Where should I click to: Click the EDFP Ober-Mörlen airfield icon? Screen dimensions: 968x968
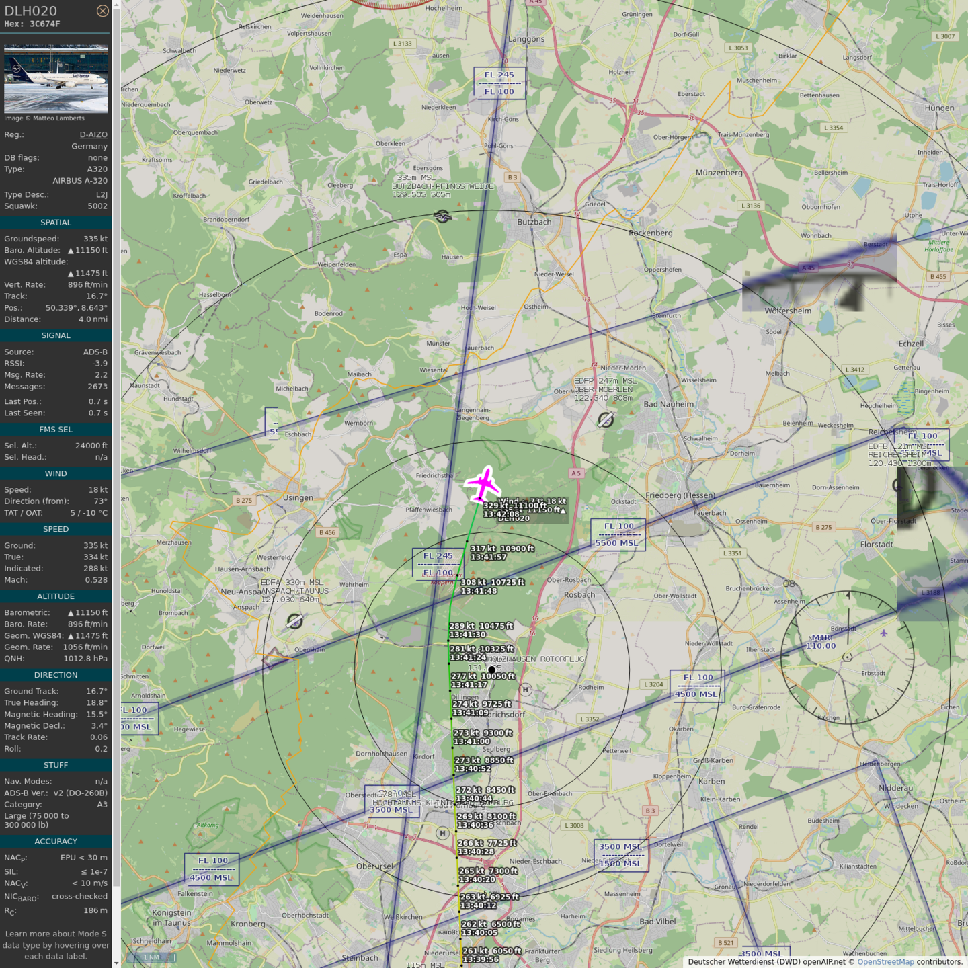pyautogui.click(x=606, y=420)
